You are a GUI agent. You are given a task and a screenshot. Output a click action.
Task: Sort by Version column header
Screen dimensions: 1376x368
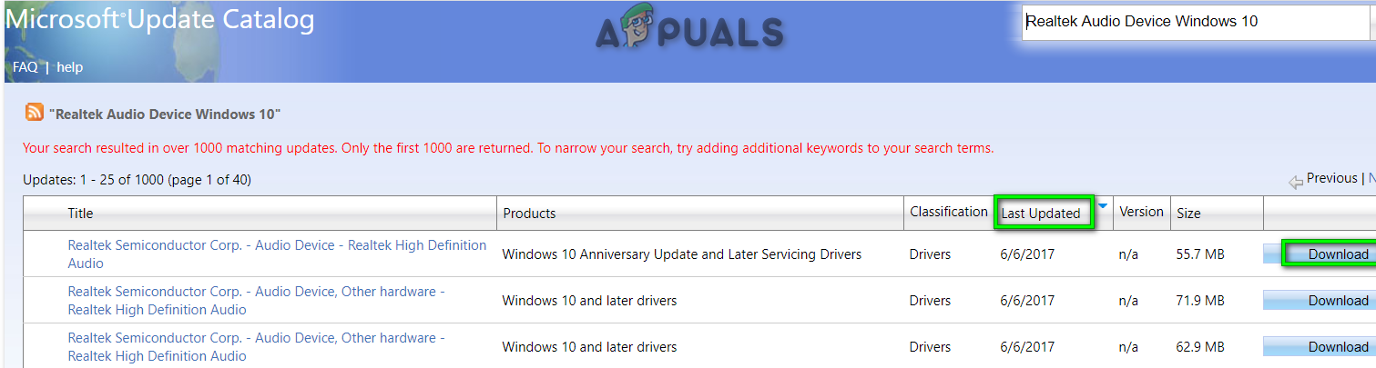pos(1141,212)
